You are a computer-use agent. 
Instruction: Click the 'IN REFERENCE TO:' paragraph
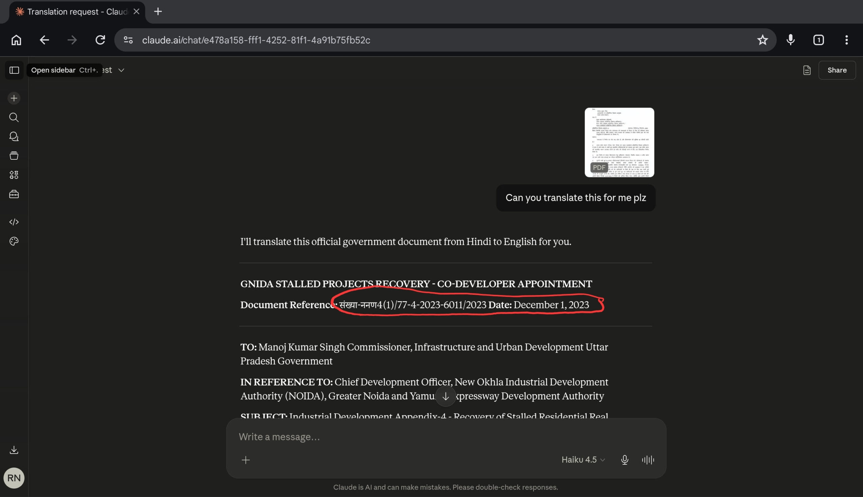point(424,389)
